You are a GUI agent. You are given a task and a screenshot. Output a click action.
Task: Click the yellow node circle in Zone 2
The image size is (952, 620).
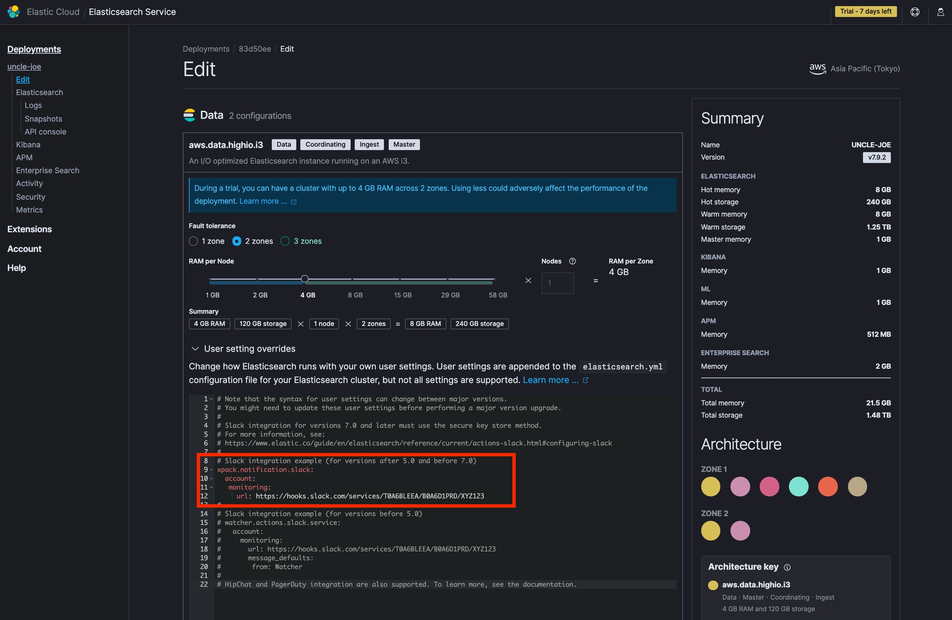711,530
